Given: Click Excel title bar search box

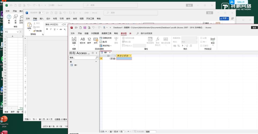Looking at the screenshot, I should [x=110, y=5].
